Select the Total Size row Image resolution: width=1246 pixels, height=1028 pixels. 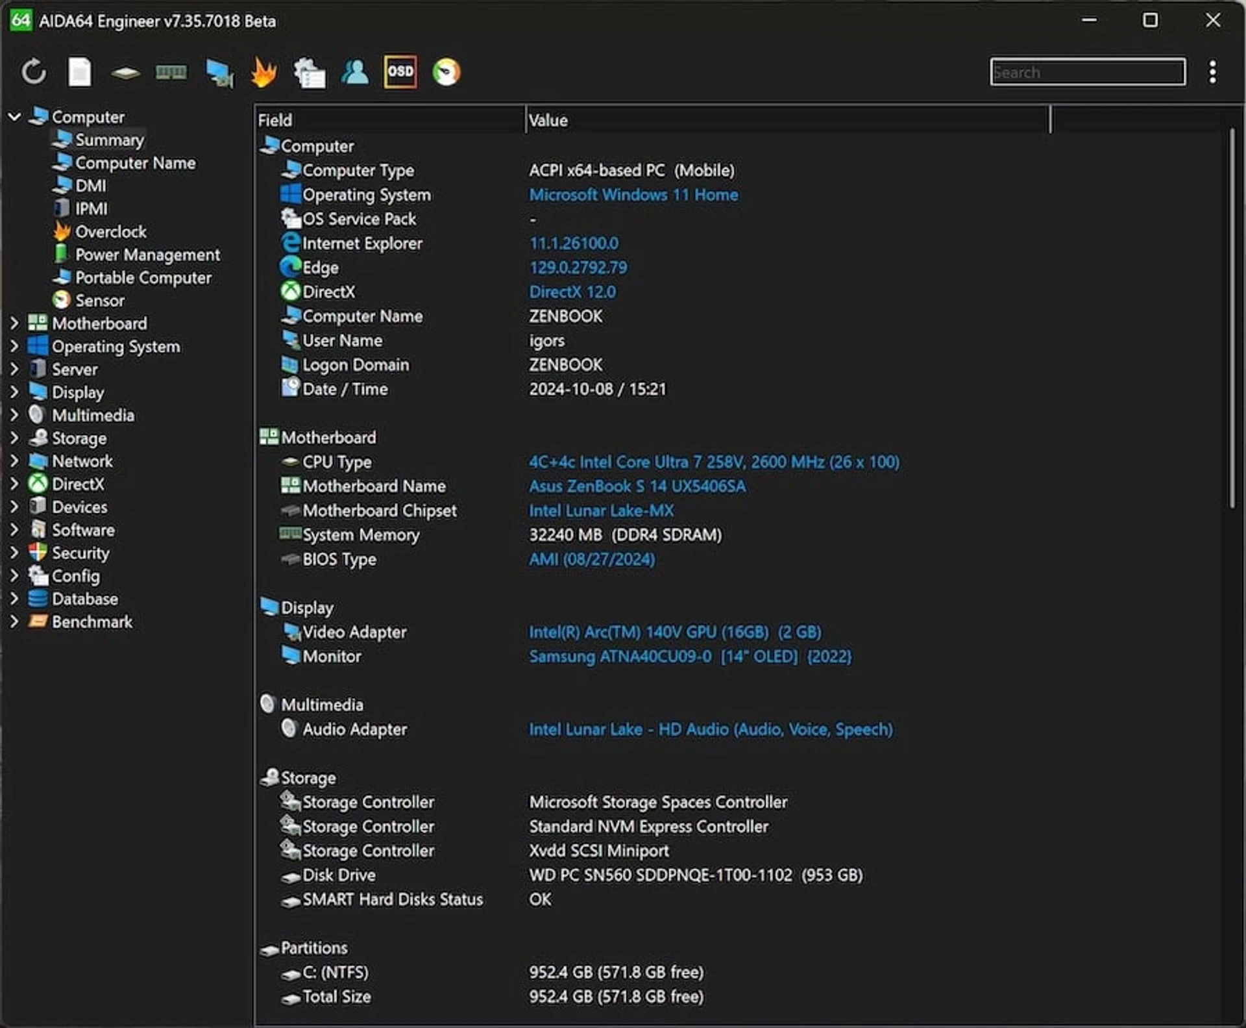pos(740,997)
